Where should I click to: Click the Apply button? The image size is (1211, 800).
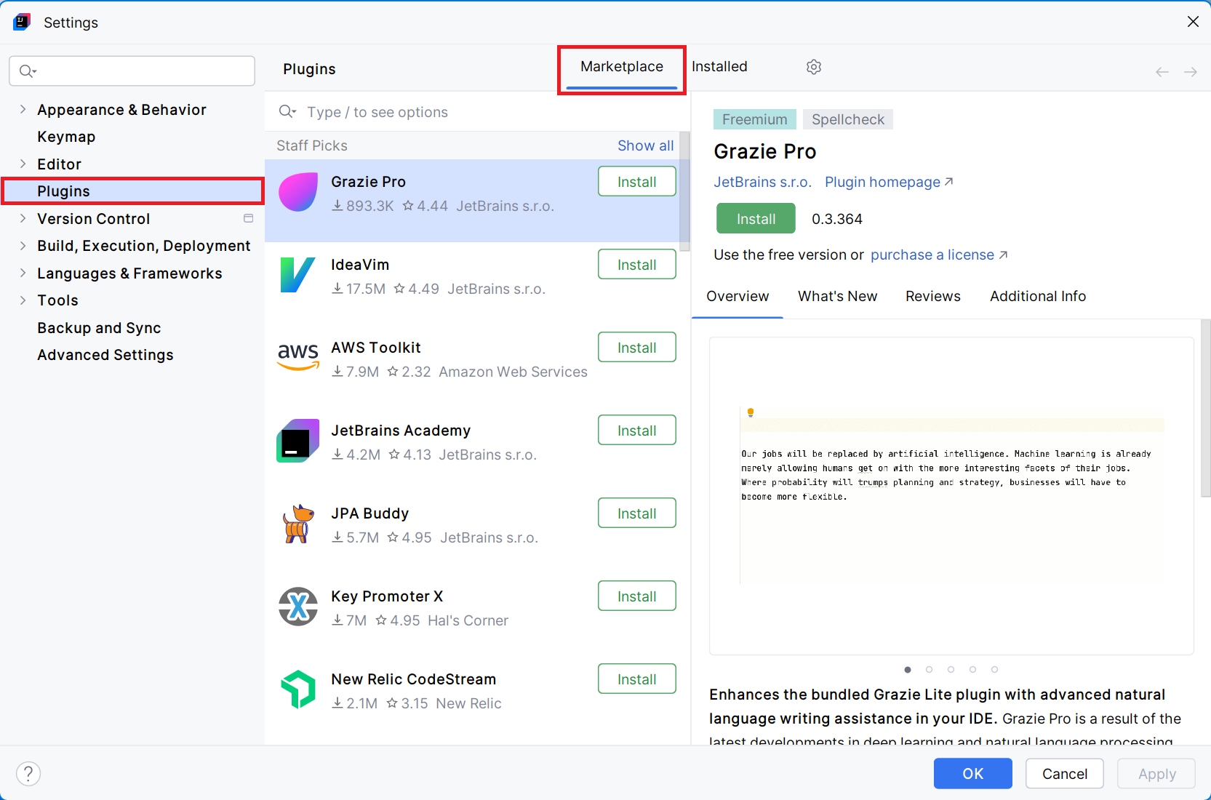click(1156, 774)
